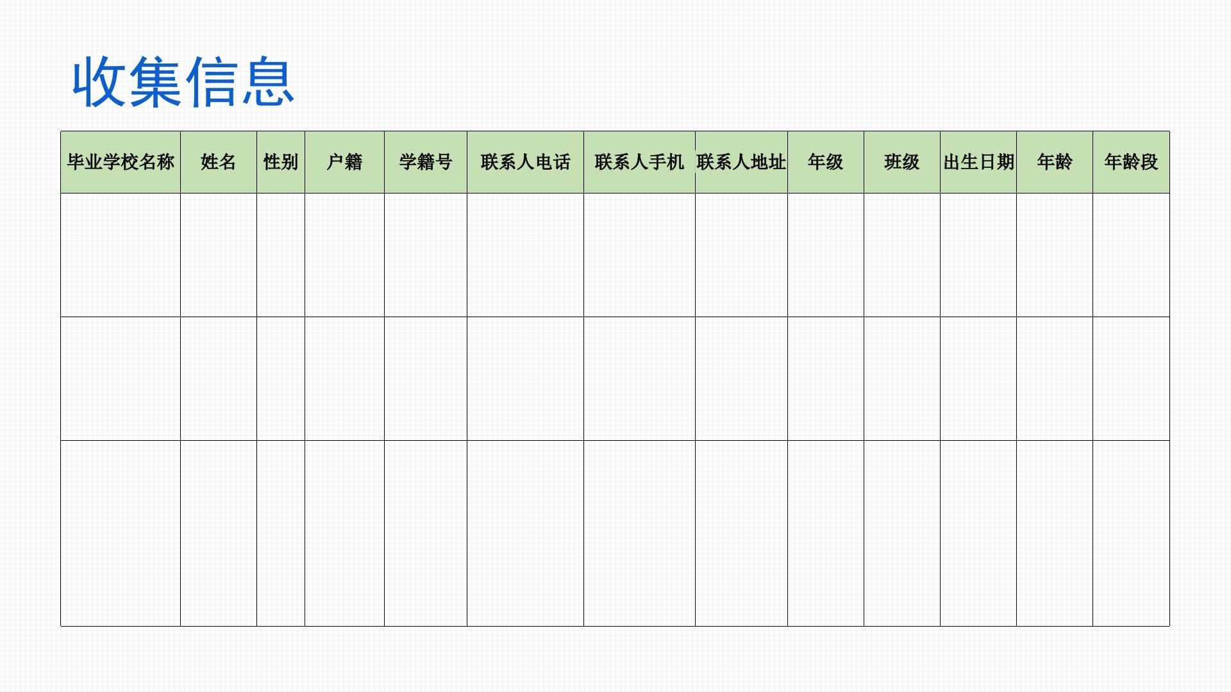Click second-row empty cell under 学籍号
This screenshot has width=1231, height=692.
coord(426,379)
